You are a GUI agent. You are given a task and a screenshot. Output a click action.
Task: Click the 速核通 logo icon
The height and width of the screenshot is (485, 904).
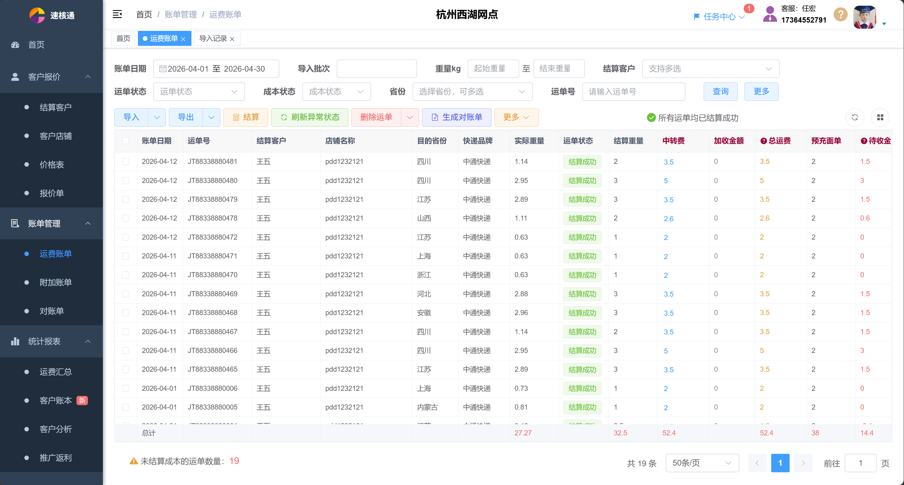[37, 15]
